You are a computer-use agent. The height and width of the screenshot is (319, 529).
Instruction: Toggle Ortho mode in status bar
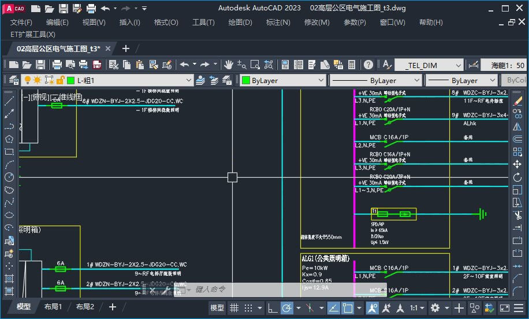[x=272, y=308]
